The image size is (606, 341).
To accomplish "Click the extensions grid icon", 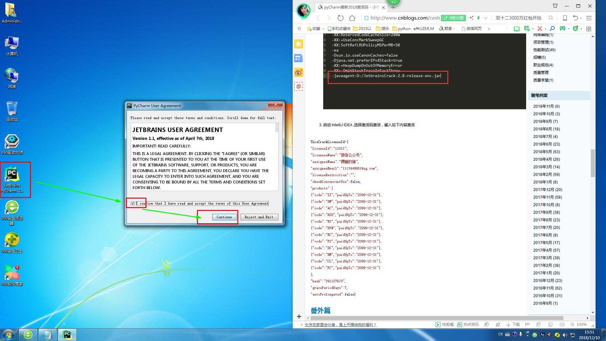I will point(589,29).
